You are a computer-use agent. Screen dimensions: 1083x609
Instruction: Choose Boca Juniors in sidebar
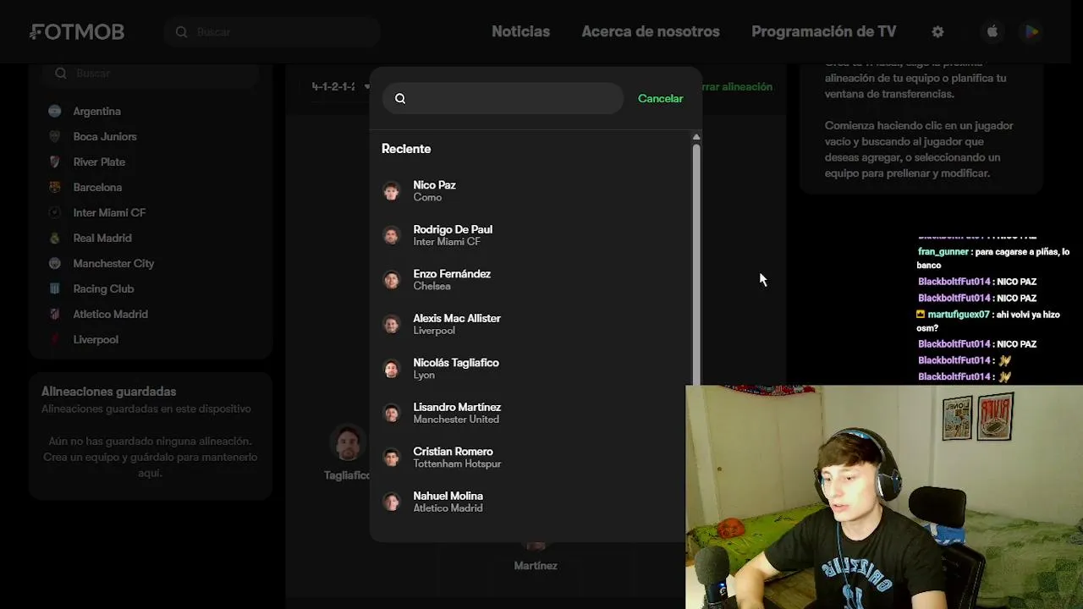(x=105, y=136)
